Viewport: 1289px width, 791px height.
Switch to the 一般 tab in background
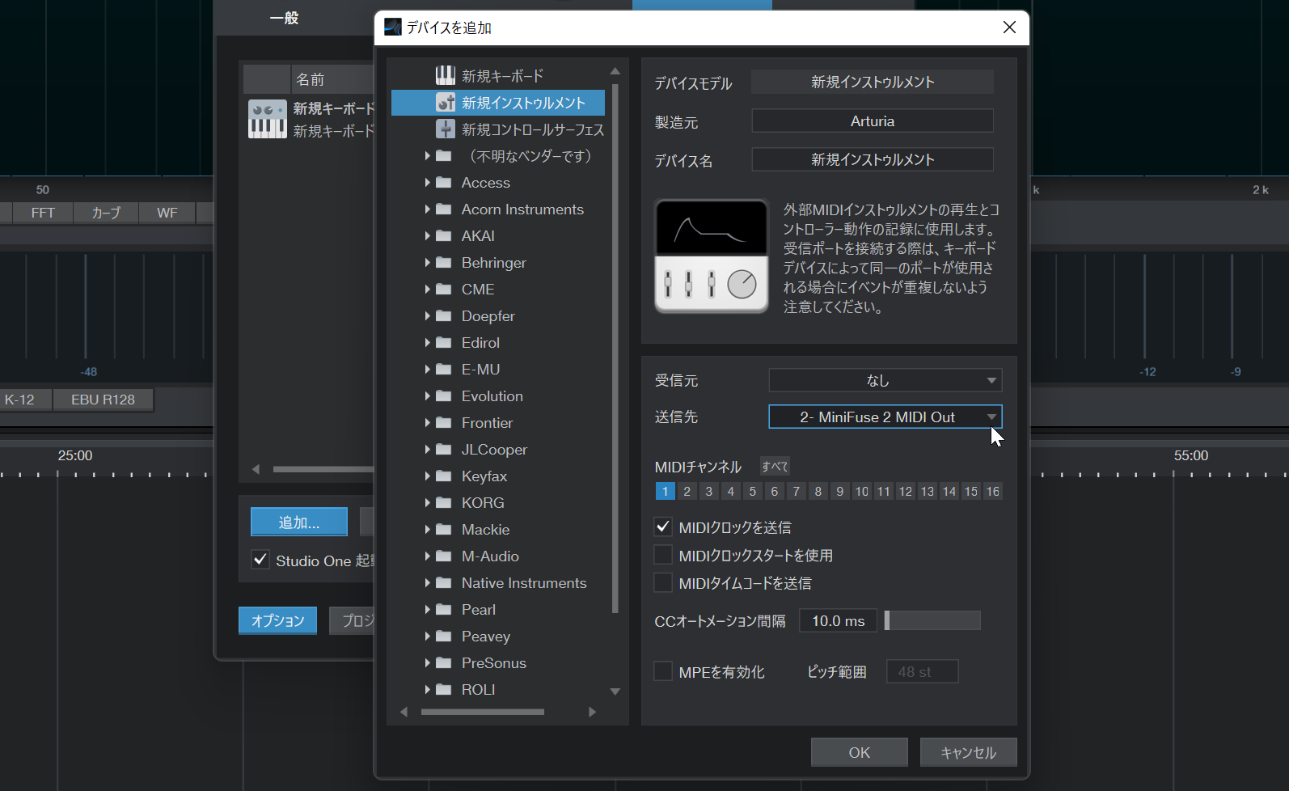(x=284, y=18)
